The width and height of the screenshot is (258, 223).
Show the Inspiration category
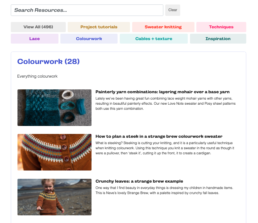[218, 39]
